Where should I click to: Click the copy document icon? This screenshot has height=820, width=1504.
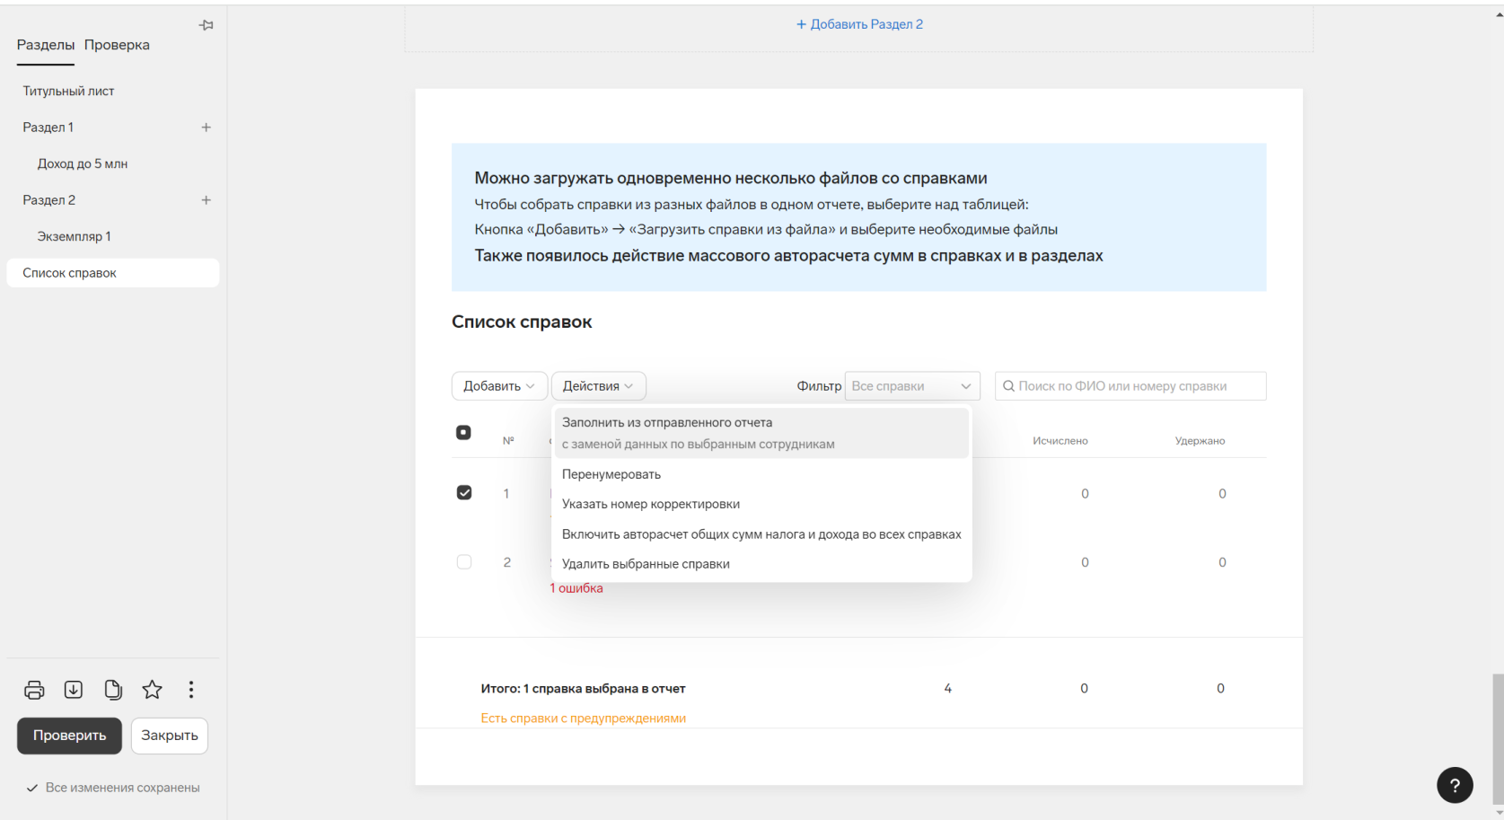(x=113, y=690)
